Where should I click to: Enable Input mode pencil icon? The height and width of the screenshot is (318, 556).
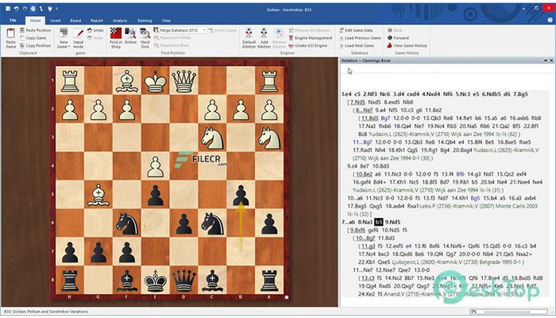[x=79, y=33]
